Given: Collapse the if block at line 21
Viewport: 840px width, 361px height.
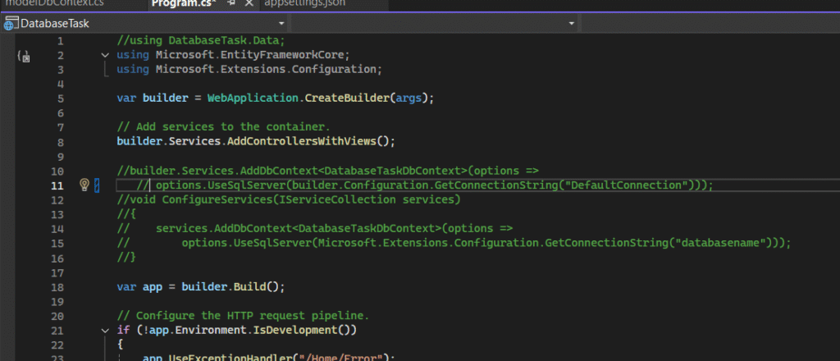Looking at the screenshot, I should [104, 329].
